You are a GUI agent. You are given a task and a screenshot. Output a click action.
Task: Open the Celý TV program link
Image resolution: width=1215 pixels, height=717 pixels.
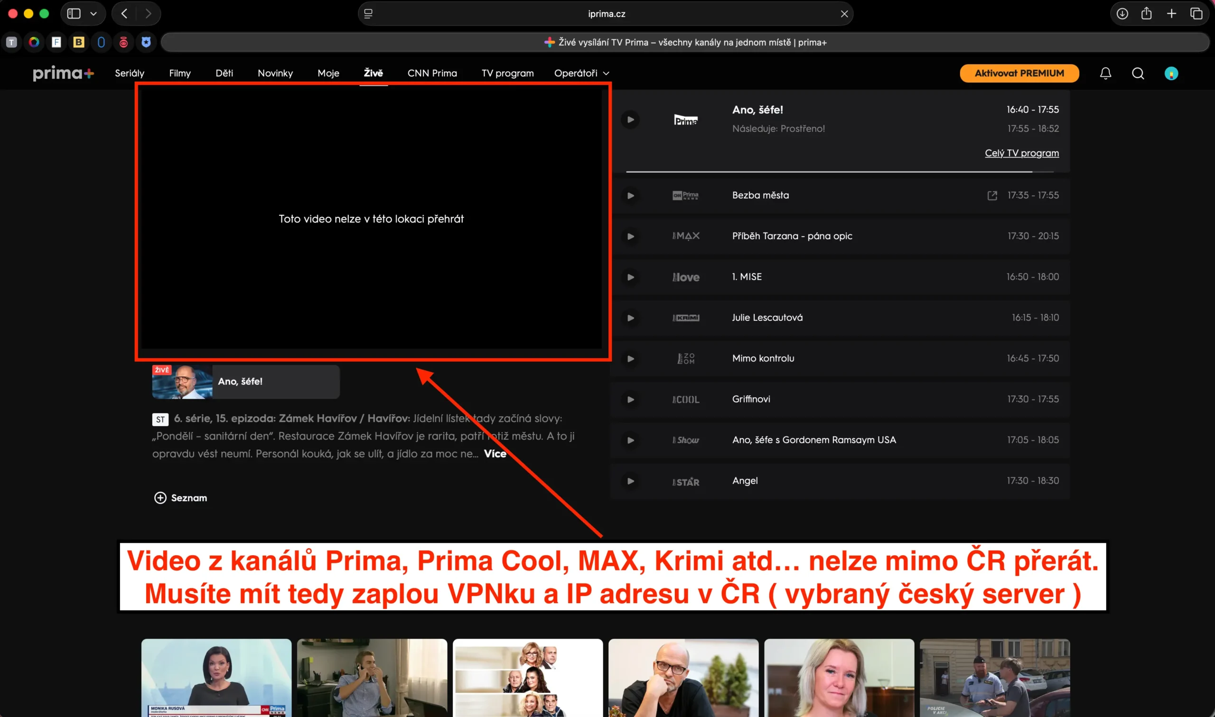pos(1021,153)
